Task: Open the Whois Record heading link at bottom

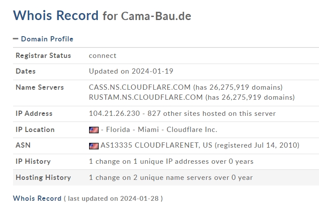Action: (37, 198)
